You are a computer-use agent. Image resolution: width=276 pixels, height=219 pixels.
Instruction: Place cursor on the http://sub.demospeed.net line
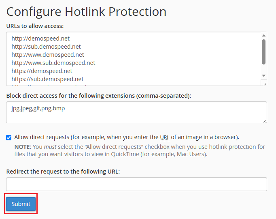(x=46, y=47)
